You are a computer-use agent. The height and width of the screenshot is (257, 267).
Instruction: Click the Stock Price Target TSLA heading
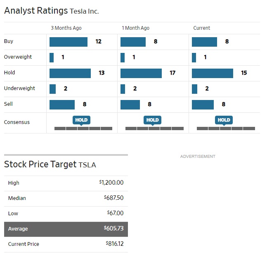tap(50, 164)
